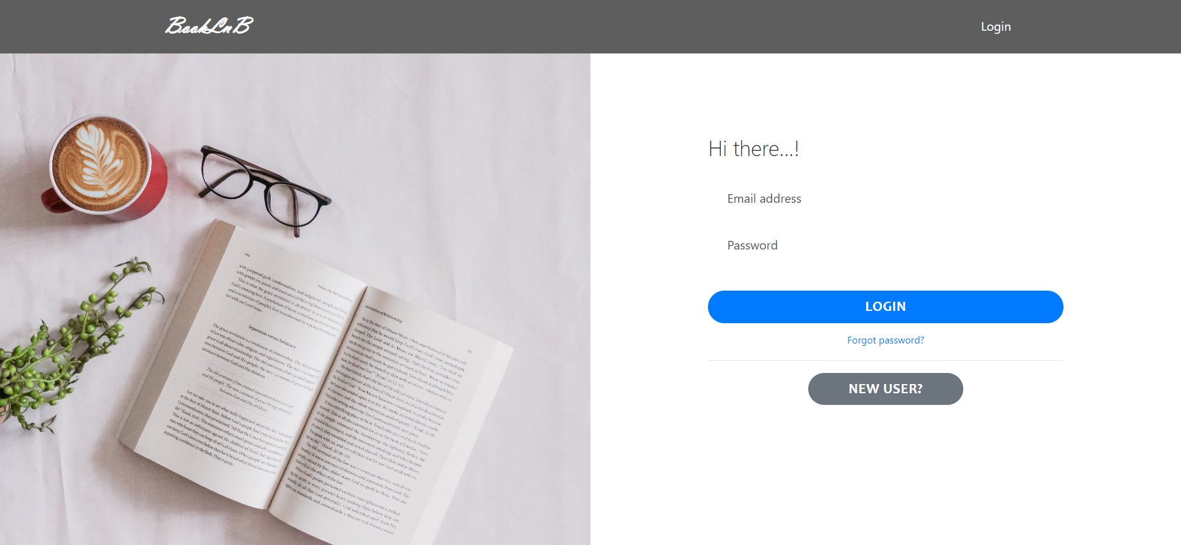
Task: Open the Forgot password? link
Action: tap(886, 340)
